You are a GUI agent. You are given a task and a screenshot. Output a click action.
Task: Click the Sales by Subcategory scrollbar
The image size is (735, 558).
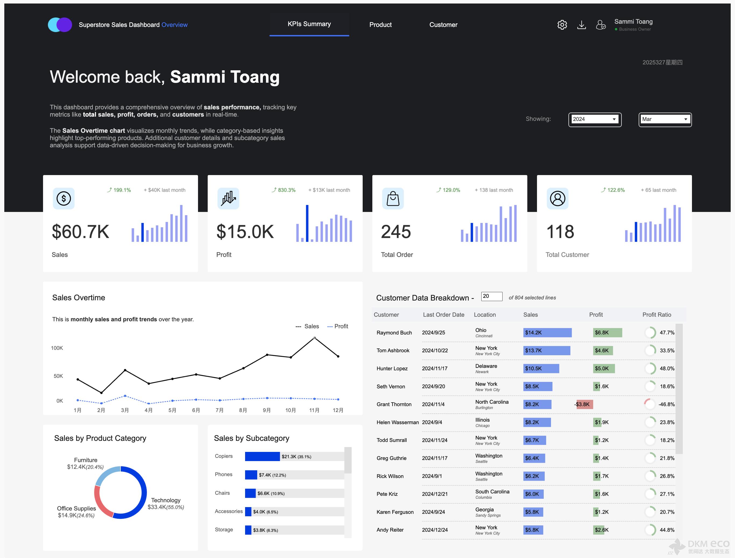[x=348, y=461]
